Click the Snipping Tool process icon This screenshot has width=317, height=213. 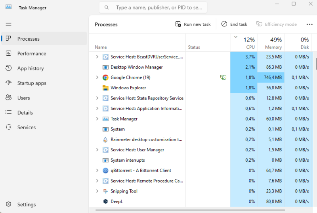(105, 191)
